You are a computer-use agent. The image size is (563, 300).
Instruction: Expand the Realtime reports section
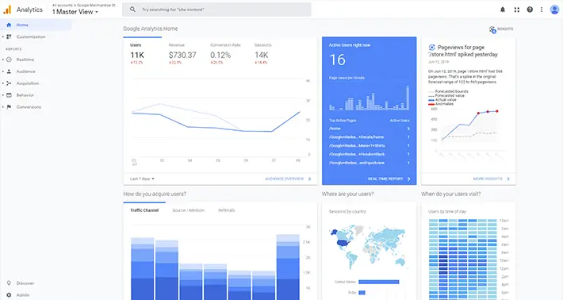pos(3,60)
